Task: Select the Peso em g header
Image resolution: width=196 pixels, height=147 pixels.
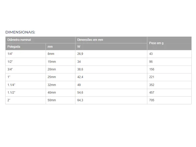Action: (169, 43)
